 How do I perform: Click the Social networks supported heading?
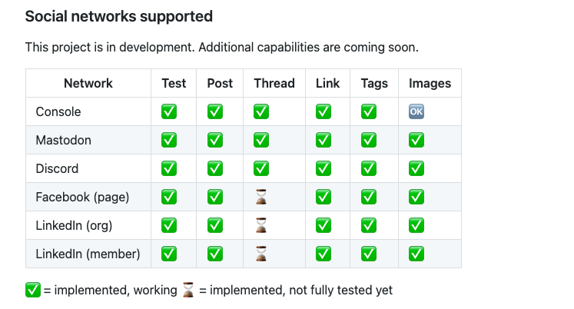[119, 16]
